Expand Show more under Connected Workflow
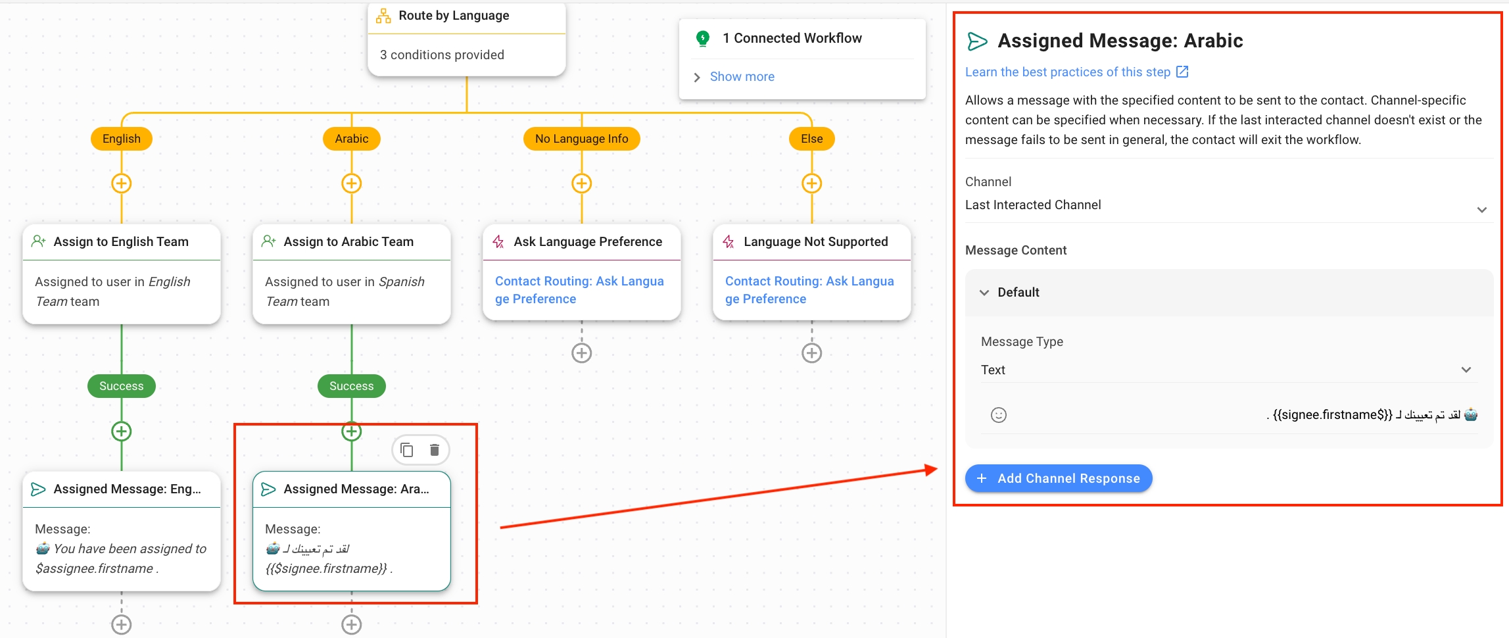Screen dimensions: 1509x638 [x=741, y=77]
